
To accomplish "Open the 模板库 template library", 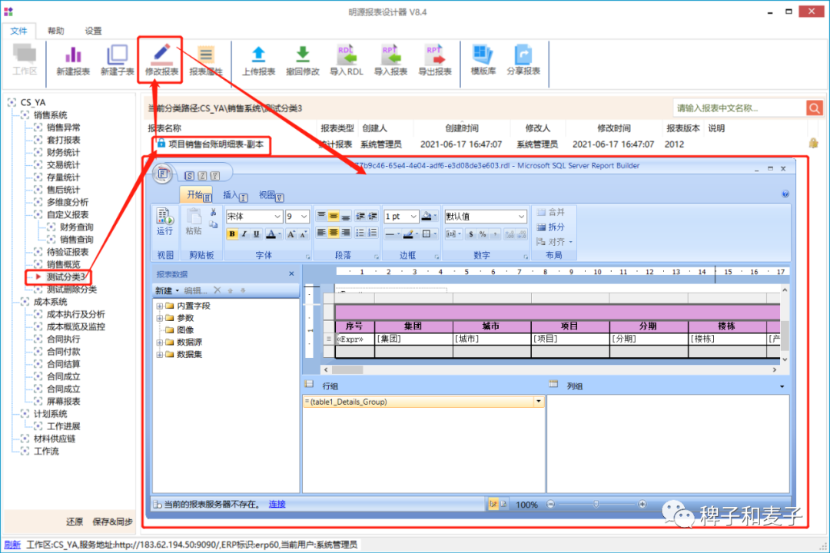I will 483,61.
